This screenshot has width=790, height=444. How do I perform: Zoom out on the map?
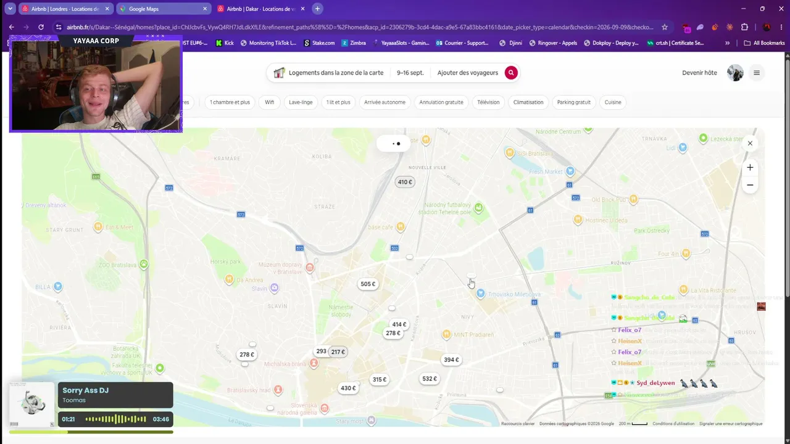(750, 185)
